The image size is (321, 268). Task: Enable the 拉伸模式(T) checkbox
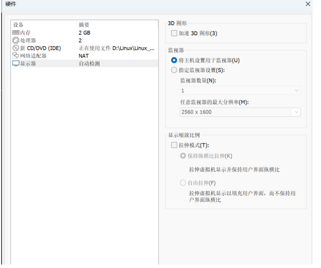click(174, 145)
